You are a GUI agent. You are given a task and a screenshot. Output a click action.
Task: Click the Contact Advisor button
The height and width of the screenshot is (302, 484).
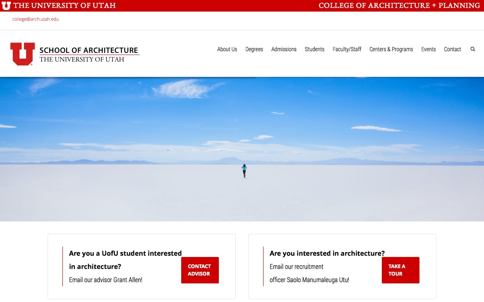point(200,270)
